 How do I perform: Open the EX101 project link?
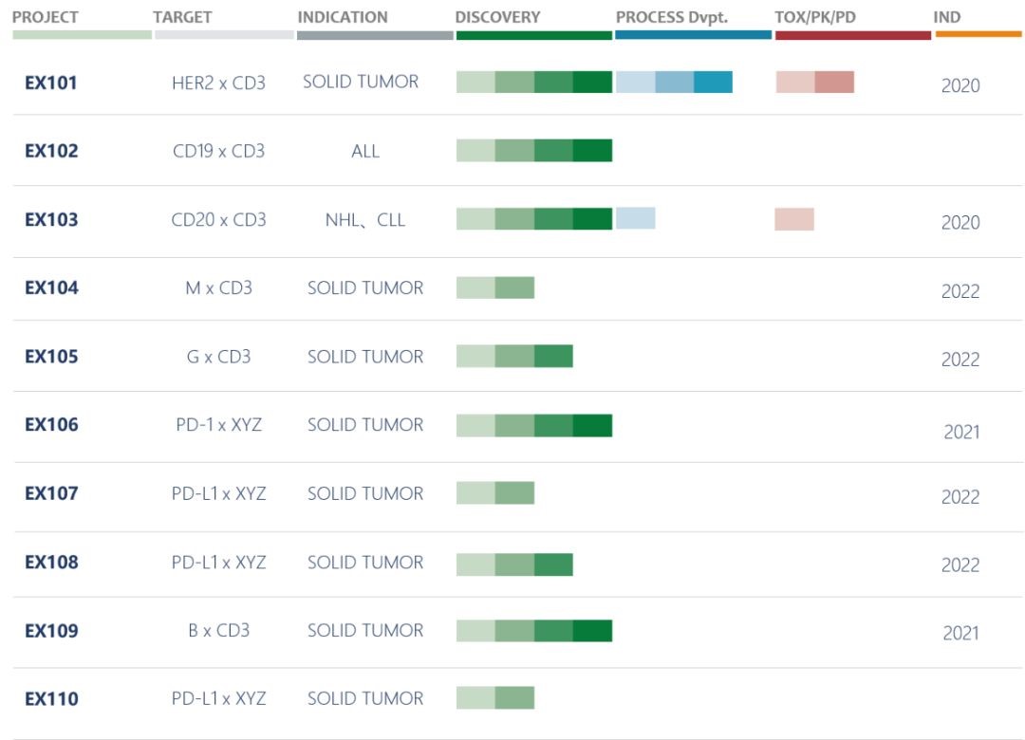51,83
